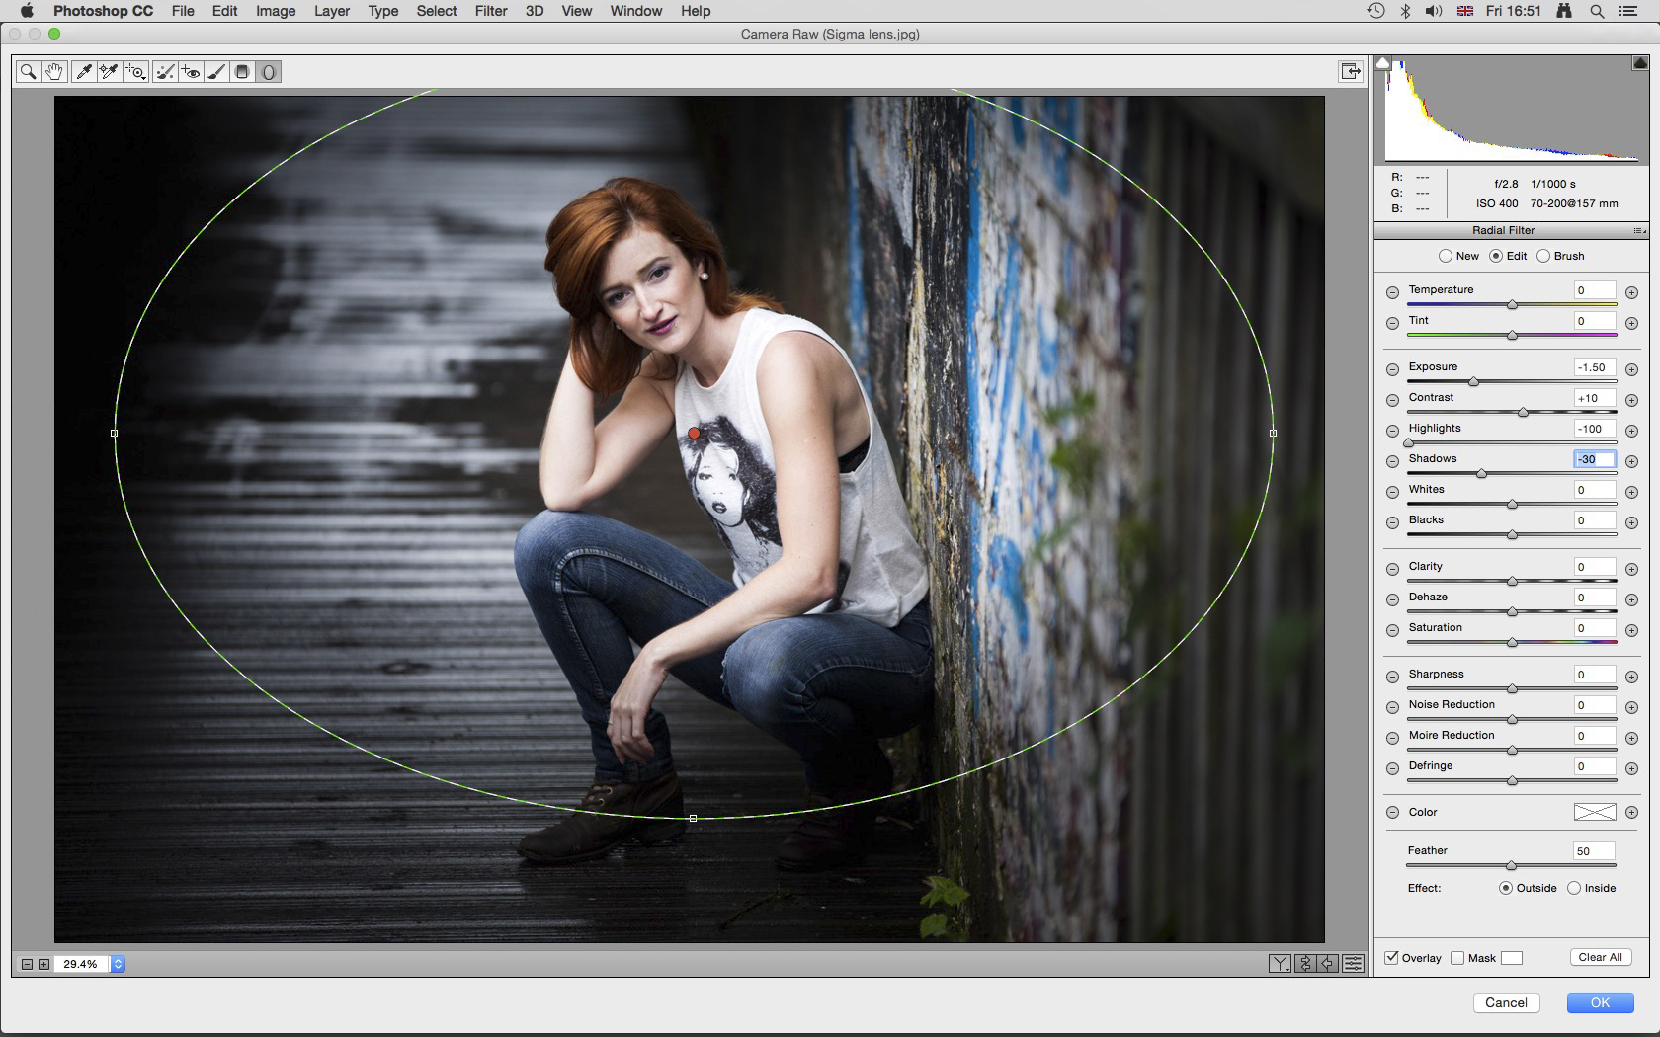Increase Saturation with plus icon
Image resolution: width=1660 pixels, height=1037 pixels.
1631,630
